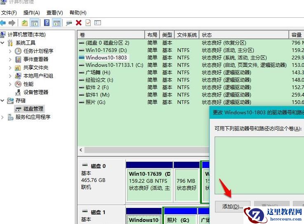Sort by the 容量 column header
This screenshot has width=304, height=224.
297,35
